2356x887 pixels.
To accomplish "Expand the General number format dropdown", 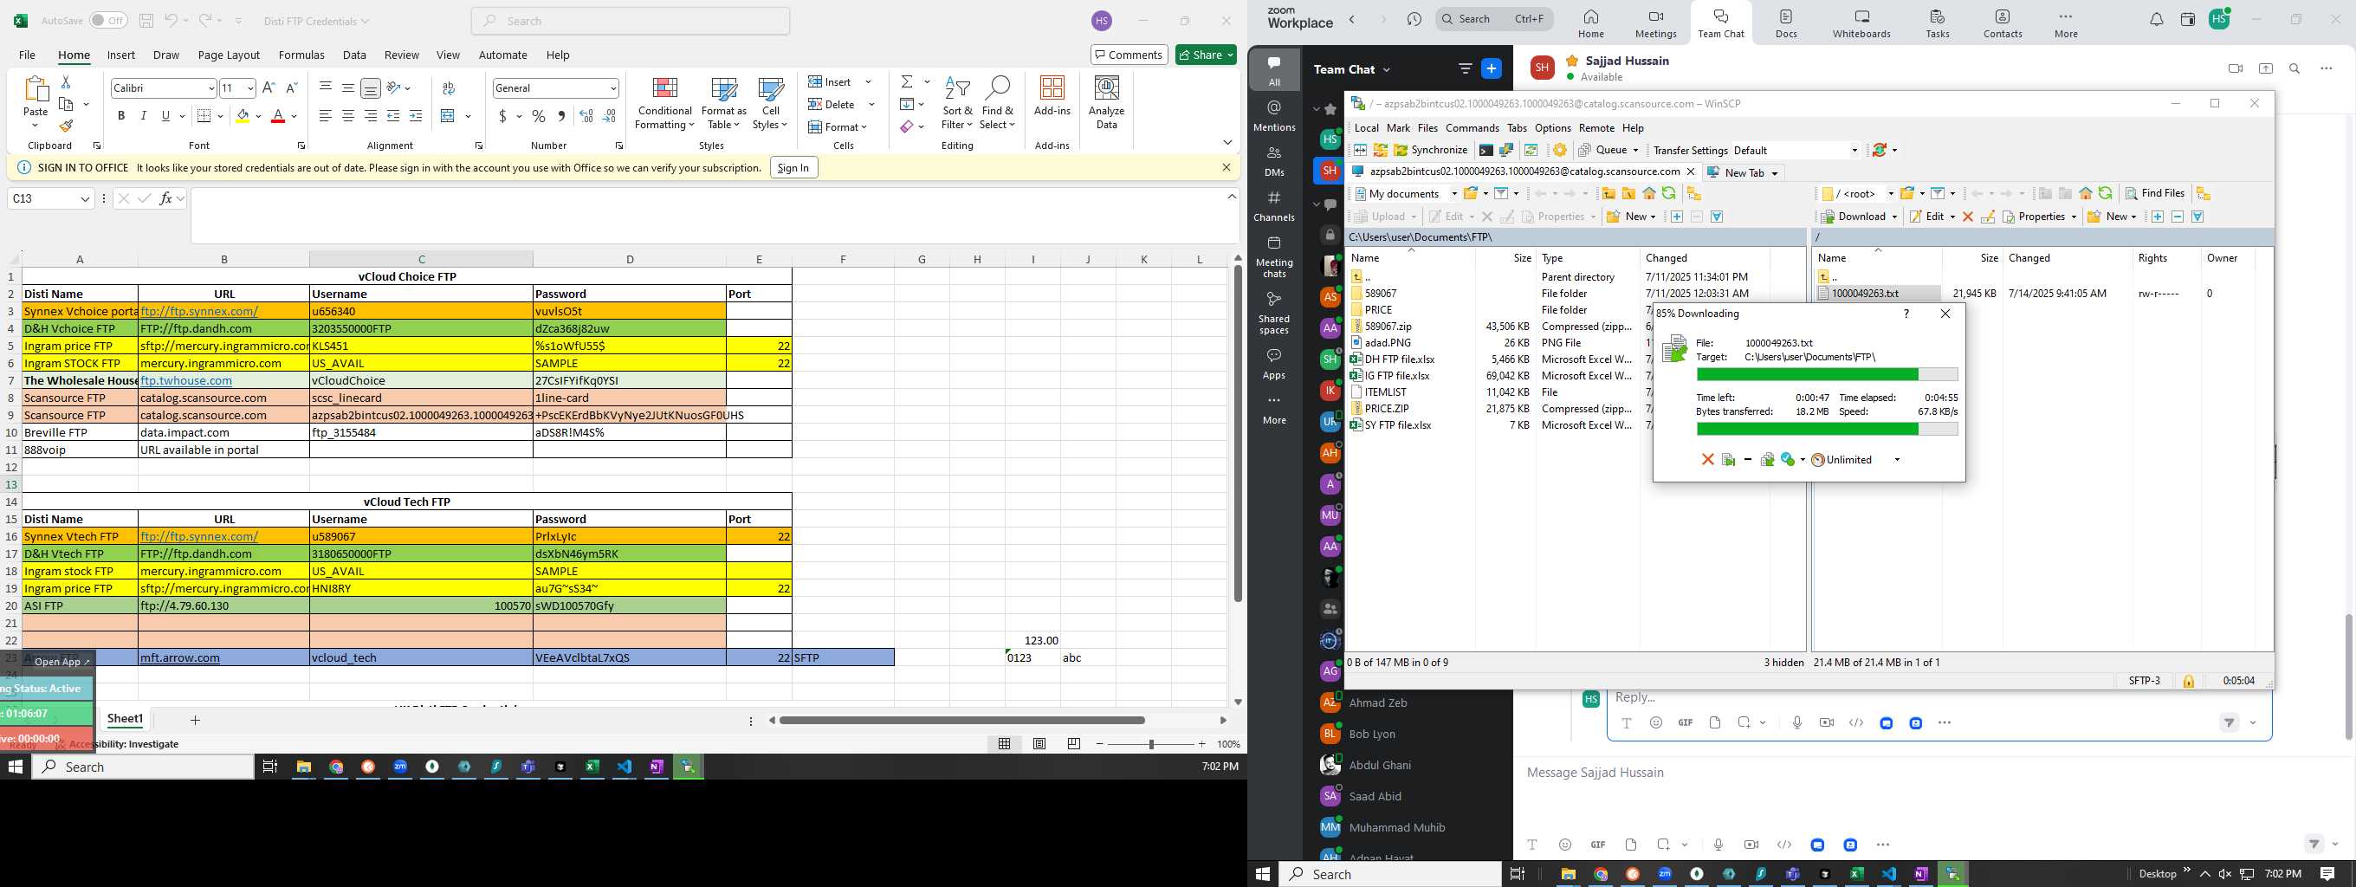I will pyautogui.click(x=612, y=88).
